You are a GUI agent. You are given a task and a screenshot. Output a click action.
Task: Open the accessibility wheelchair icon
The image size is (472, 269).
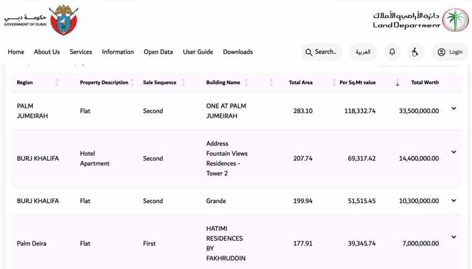pos(415,52)
